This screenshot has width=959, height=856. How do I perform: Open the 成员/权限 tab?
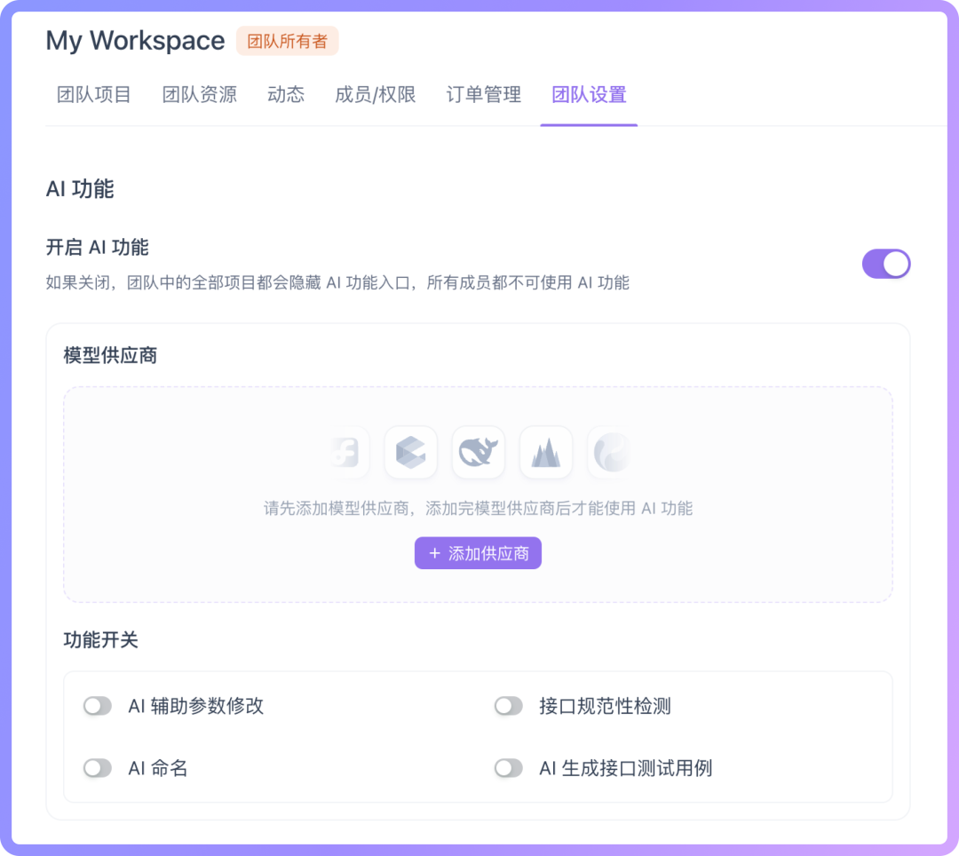375,95
